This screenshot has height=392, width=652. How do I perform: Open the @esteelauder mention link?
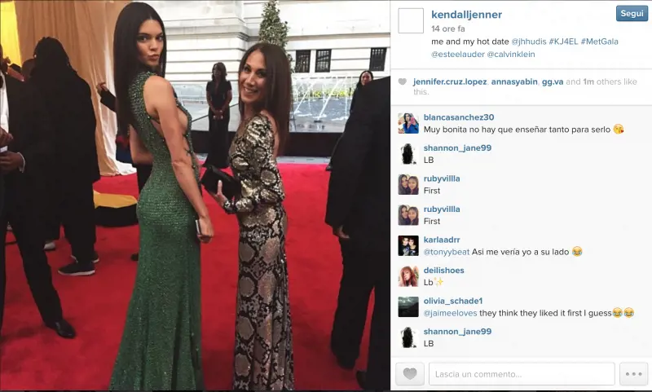click(x=458, y=54)
